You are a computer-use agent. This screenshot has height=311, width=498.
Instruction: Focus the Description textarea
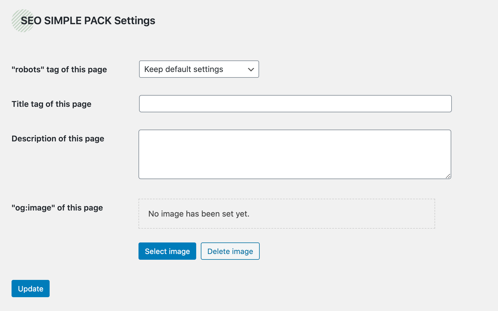(x=295, y=154)
